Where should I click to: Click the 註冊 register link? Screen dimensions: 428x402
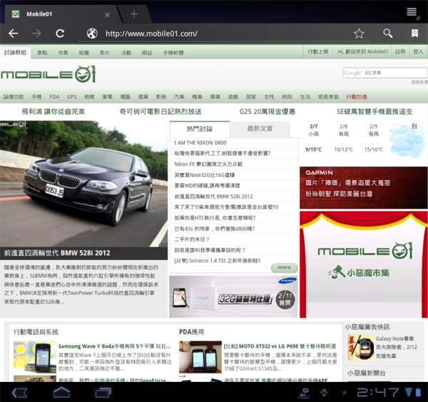pyautogui.click(x=400, y=51)
